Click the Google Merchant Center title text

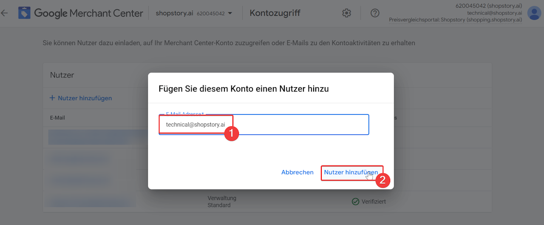click(88, 13)
